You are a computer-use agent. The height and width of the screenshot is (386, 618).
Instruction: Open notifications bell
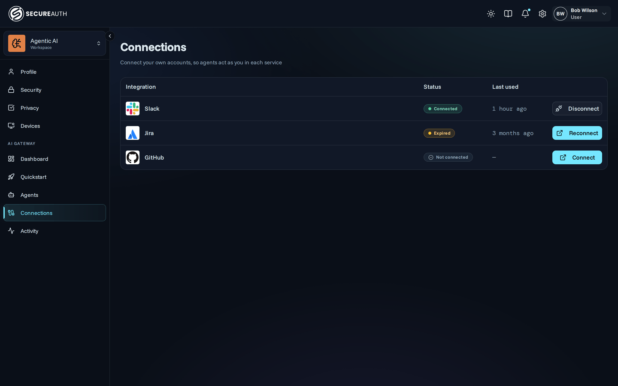tap(525, 14)
